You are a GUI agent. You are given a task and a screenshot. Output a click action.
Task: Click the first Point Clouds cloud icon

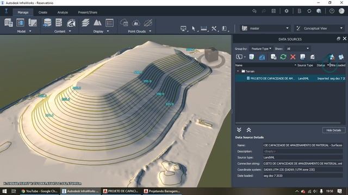[124, 23]
